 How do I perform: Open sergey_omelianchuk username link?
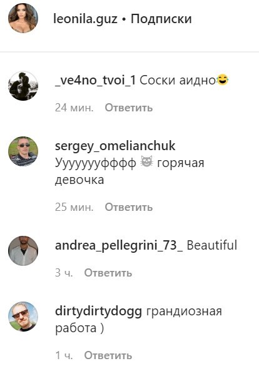[115, 146]
